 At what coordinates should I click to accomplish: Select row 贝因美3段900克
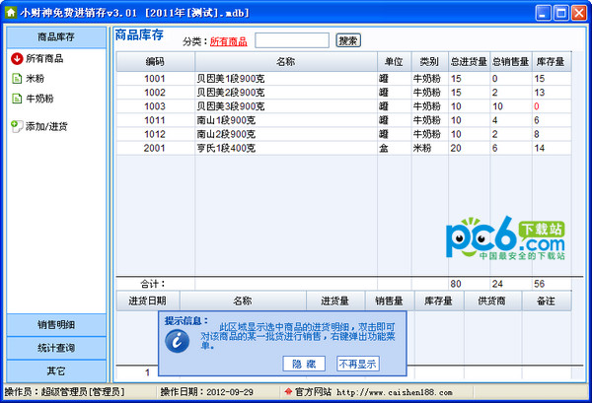[343, 106]
